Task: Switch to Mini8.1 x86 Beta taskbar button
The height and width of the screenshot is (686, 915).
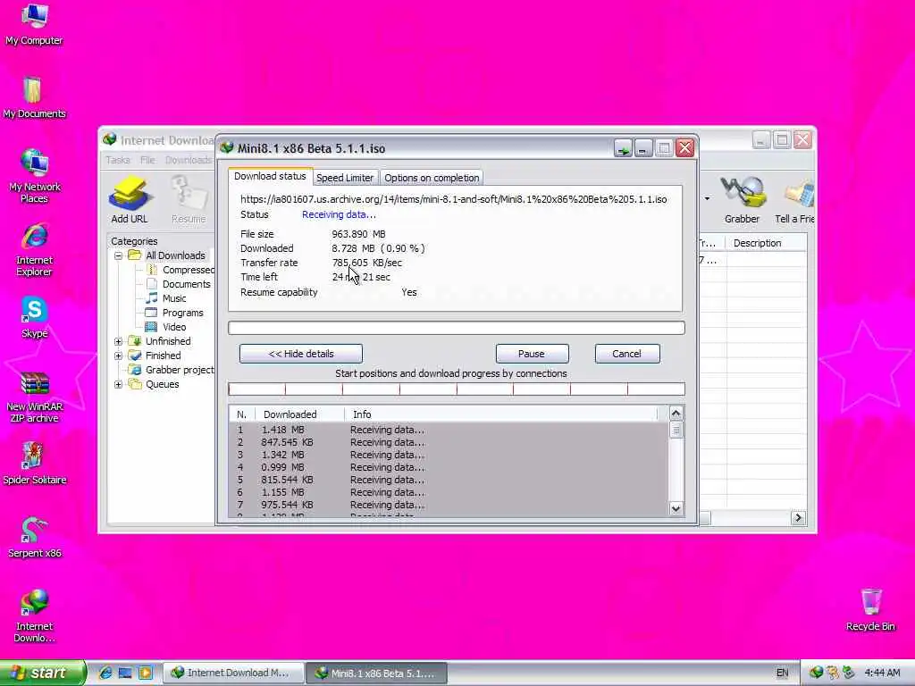Action: (x=376, y=673)
